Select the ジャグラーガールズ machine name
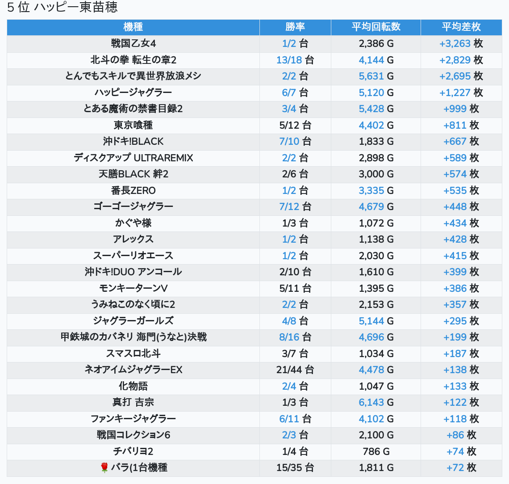This screenshot has width=509, height=484. 133,321
